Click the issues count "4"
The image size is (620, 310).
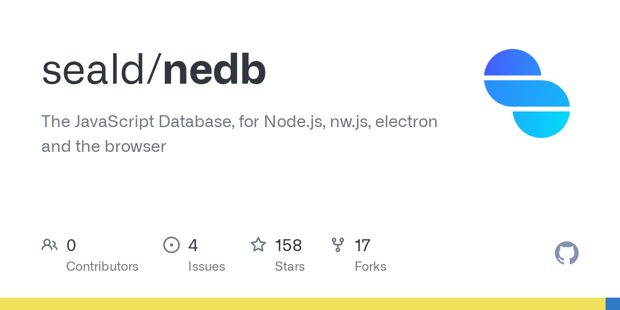[193, 245]
